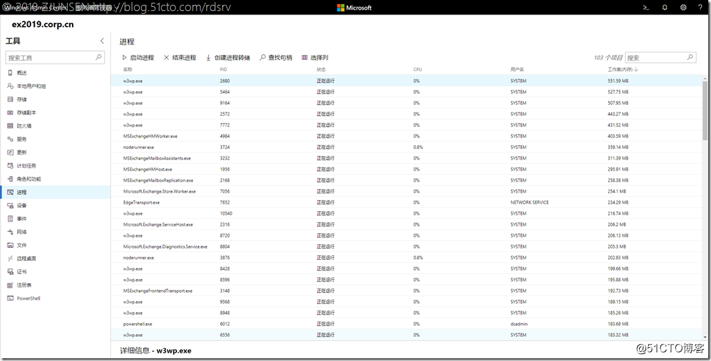Open the 远程桌面 remote desktop icon
Image resolution: width=711 pixels, height=361 pixels.
(x=10, y=258)
